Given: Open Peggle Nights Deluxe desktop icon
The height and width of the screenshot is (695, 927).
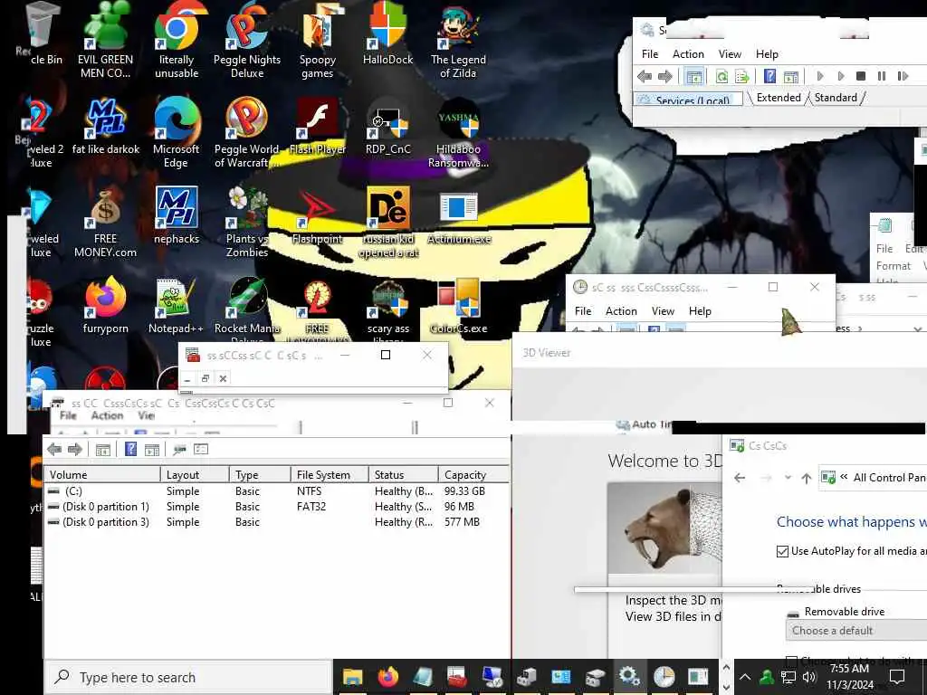Looking at the screenshot, I should pyautogui.click(x=247, y=40).
